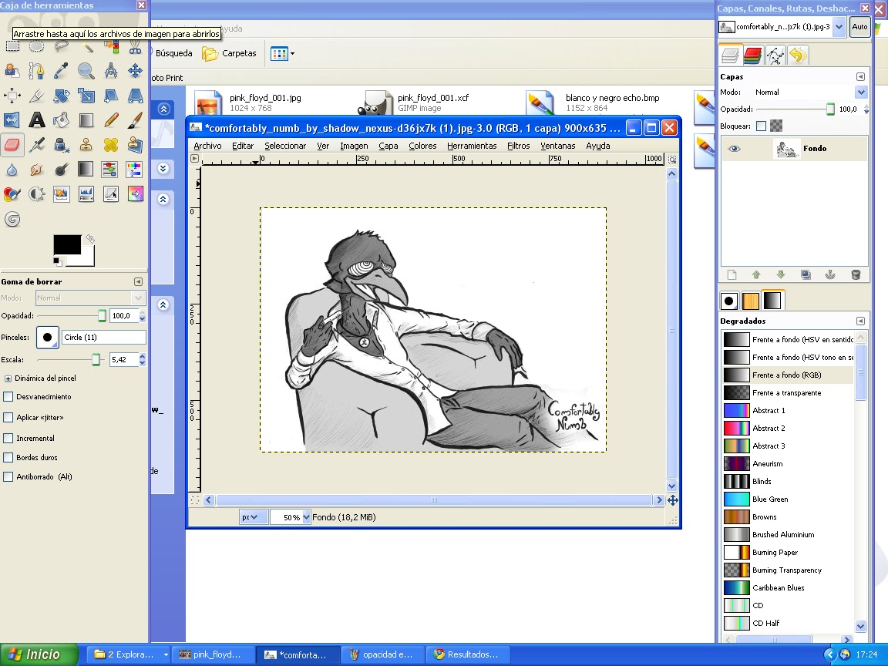Open the Colores menu
This screenshot has height=666, width=888.
click(x=422, y=146)
